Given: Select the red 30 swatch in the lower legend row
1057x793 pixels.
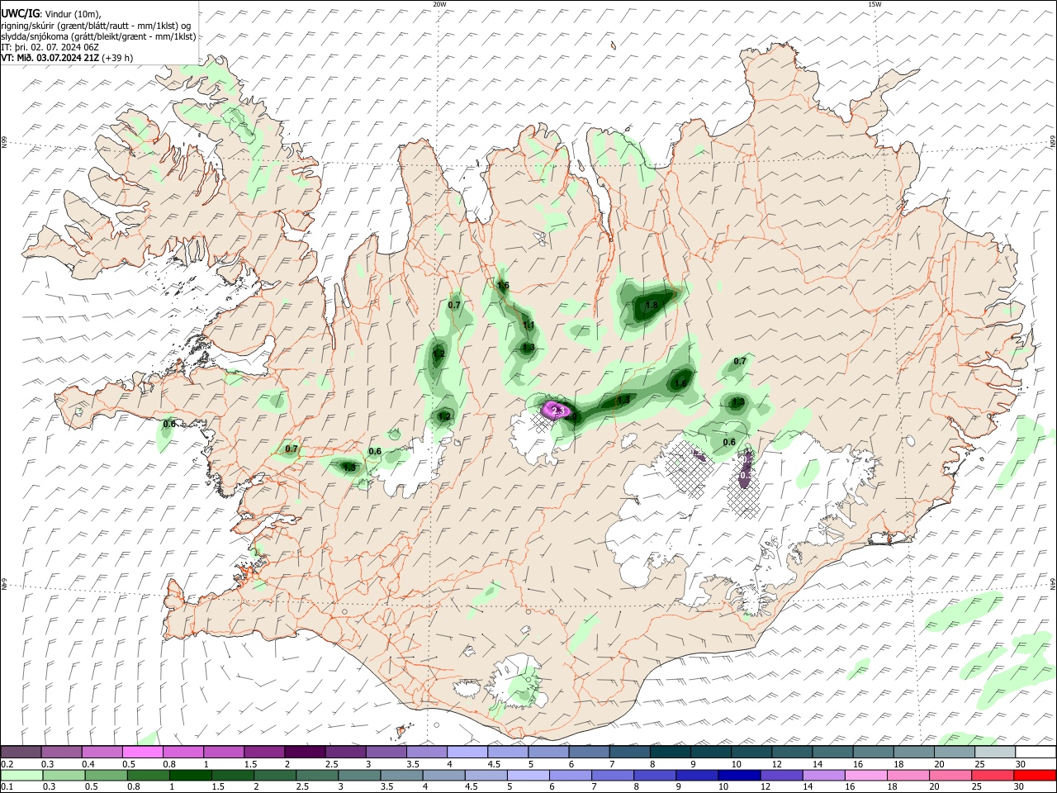Looking at the screenshot, I should [1036, 775].
